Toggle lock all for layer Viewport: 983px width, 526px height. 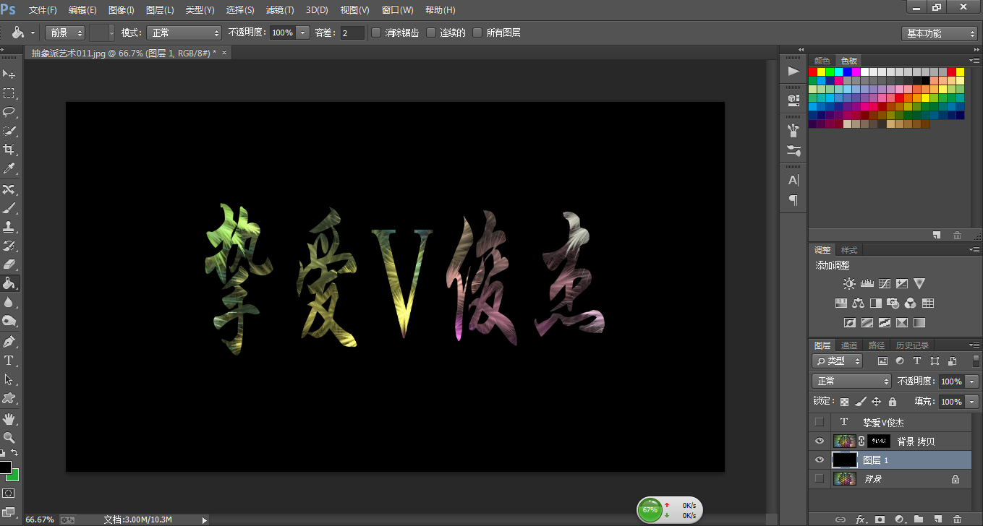(x=893, y=402)
